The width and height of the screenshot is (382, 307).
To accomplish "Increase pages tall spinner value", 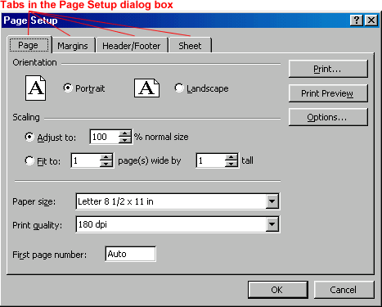I will [x=231, y=157].
